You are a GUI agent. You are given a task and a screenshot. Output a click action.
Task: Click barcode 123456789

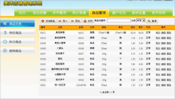(x=81, y=85)
